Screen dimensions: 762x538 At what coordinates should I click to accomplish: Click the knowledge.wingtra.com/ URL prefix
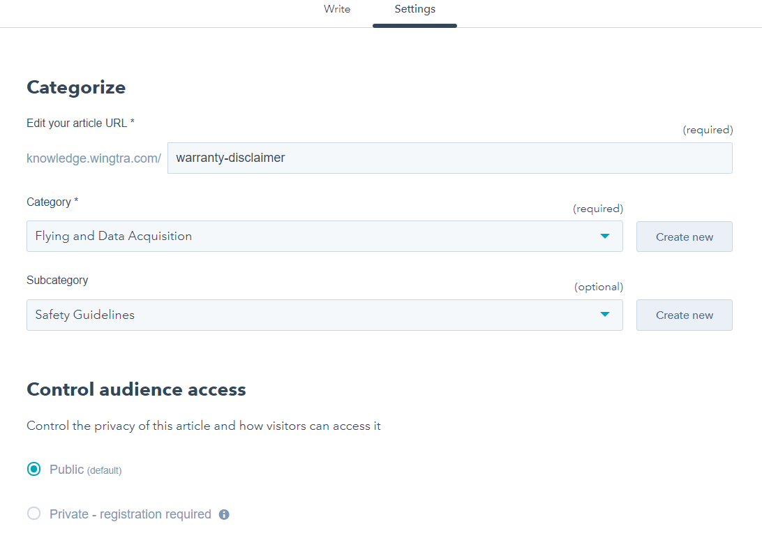pyautogui.click(x=94, y=158)
